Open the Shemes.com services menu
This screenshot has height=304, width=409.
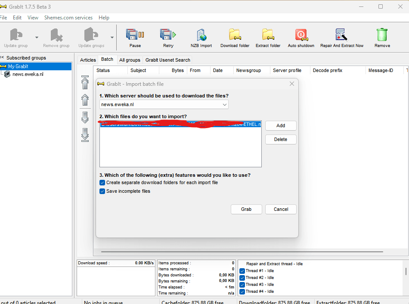tap(68, 18)
